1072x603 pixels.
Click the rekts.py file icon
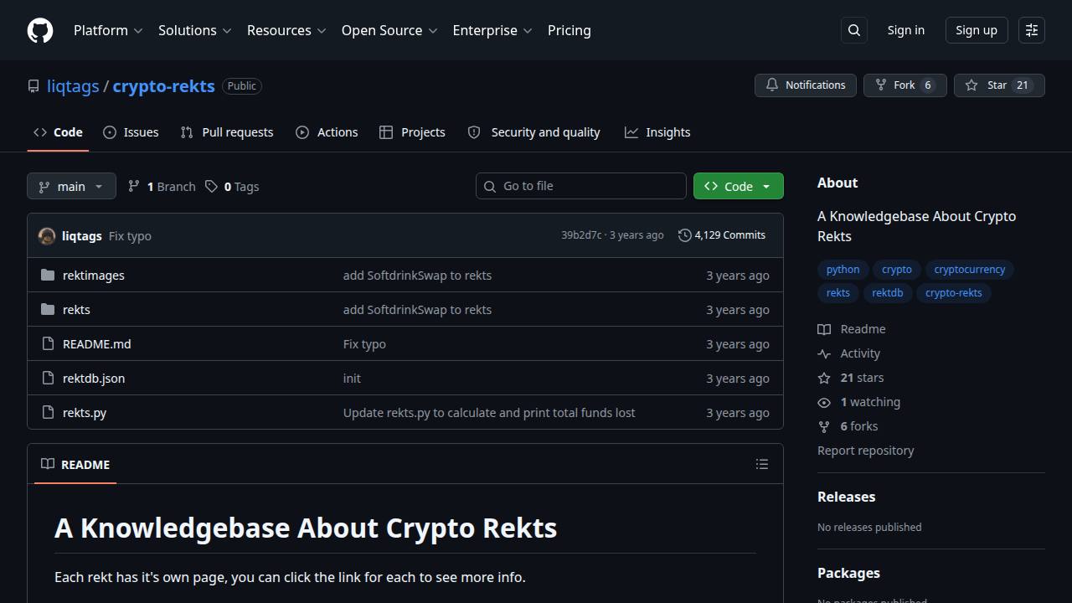click(x=48, y=412)
